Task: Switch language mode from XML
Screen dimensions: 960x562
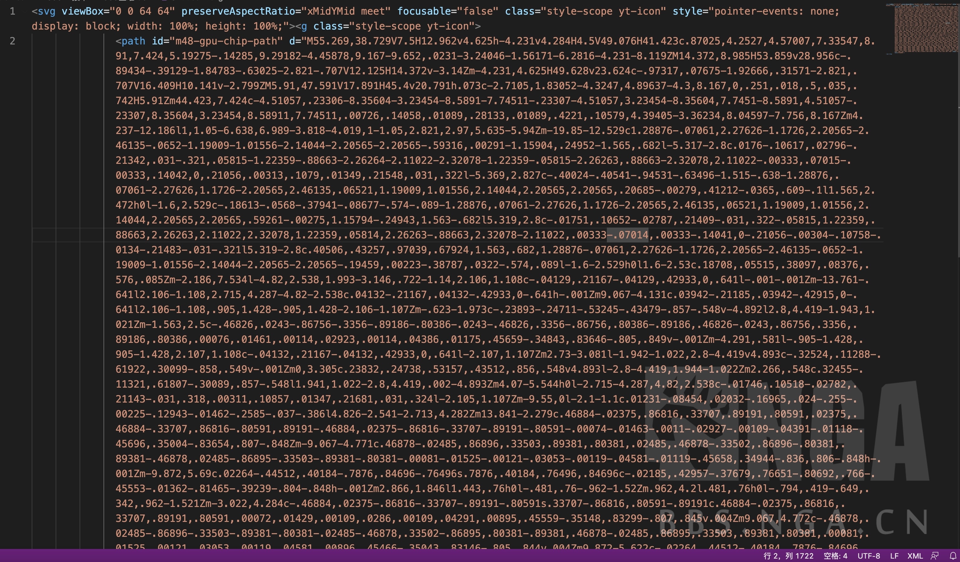Action: [915, 556]
